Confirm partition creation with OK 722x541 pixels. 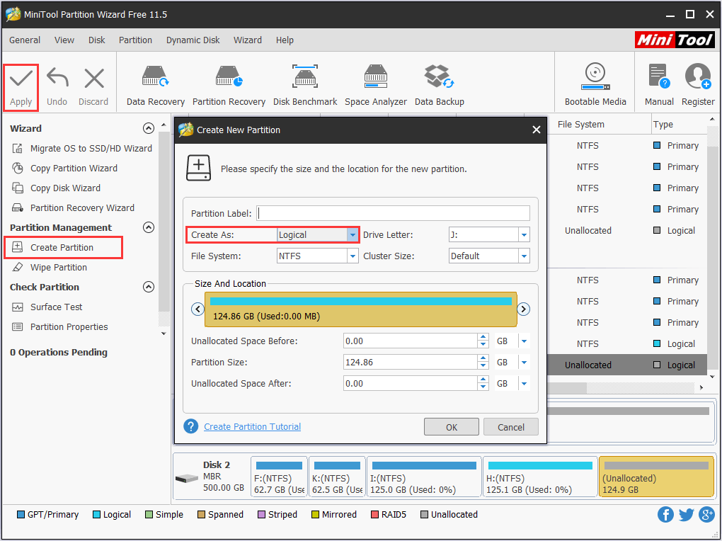click(x=452, y=427)
